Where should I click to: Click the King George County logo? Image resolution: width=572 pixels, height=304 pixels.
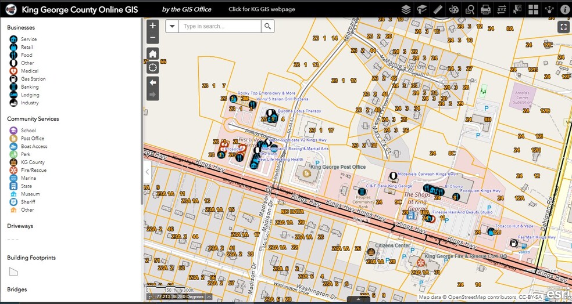click(11, 9)
